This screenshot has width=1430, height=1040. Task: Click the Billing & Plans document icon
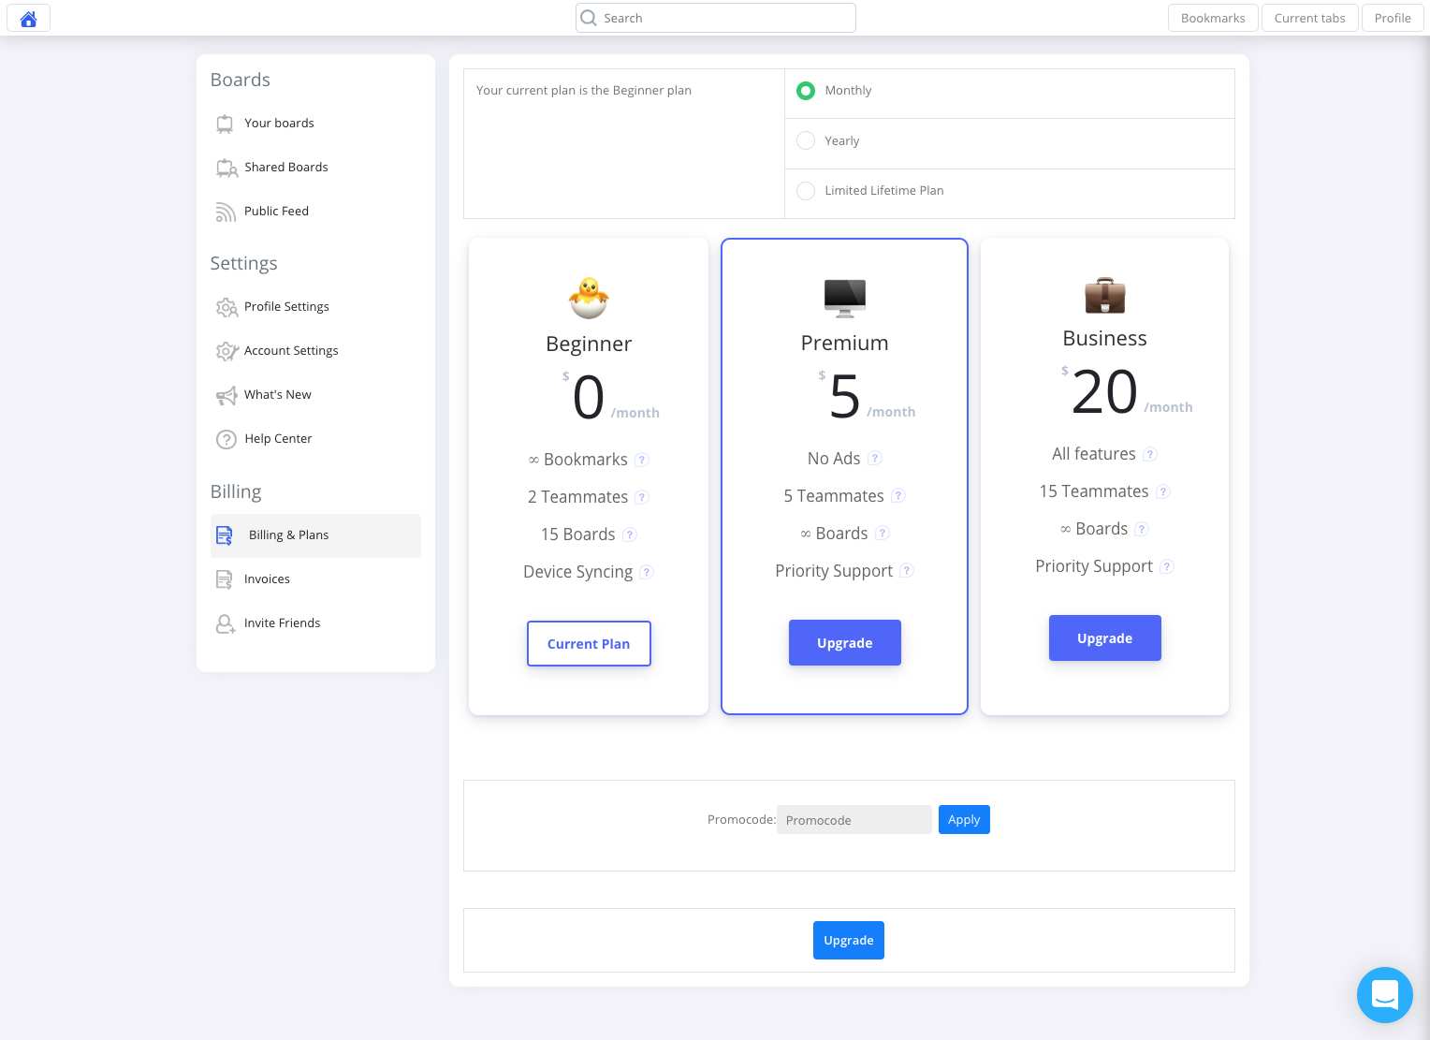(225, 535)
